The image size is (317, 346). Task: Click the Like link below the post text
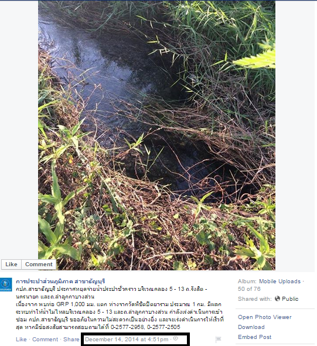click(21, 339)
